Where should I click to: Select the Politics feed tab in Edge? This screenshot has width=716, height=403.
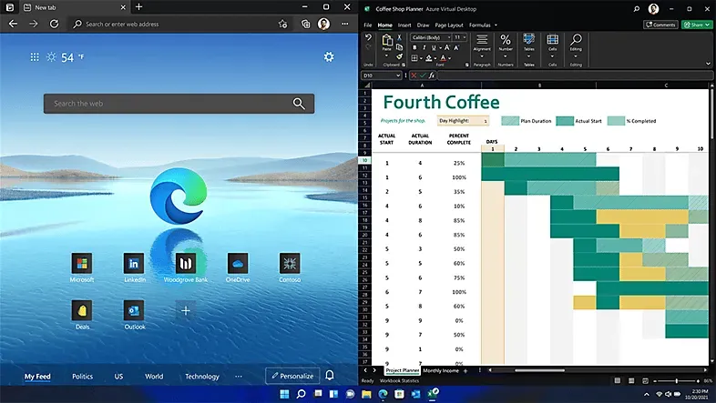(x=82, y=376)
